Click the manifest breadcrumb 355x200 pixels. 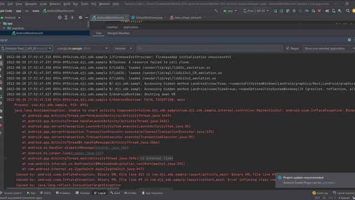click(112, 27)
